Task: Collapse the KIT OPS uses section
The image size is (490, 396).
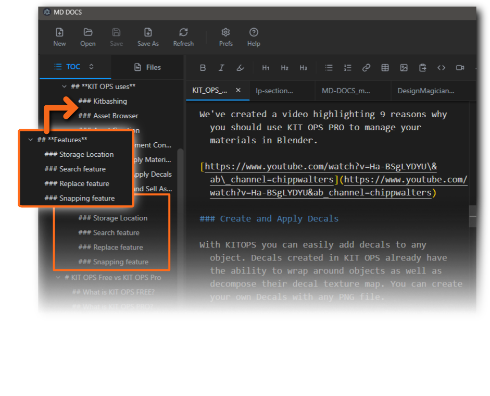Action: pyautogui.click(x=64, y=86)
